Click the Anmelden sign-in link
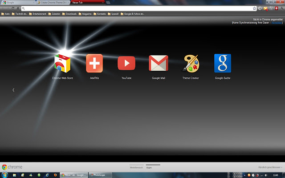The width and height of the screenshot is (285, 178). click(x=277, y=23)
